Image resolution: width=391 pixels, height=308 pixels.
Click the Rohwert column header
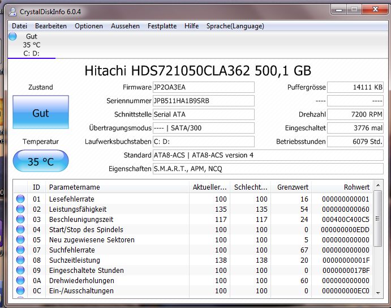342,187
